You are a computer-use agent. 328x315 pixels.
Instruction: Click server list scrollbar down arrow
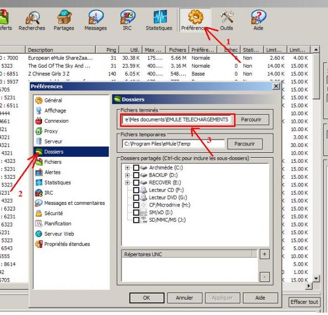[x=316, y=279]
